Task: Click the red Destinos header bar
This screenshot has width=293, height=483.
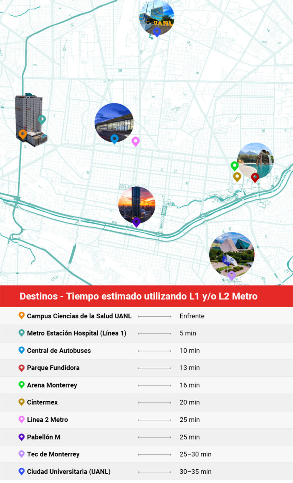Action: pos(146,296)
